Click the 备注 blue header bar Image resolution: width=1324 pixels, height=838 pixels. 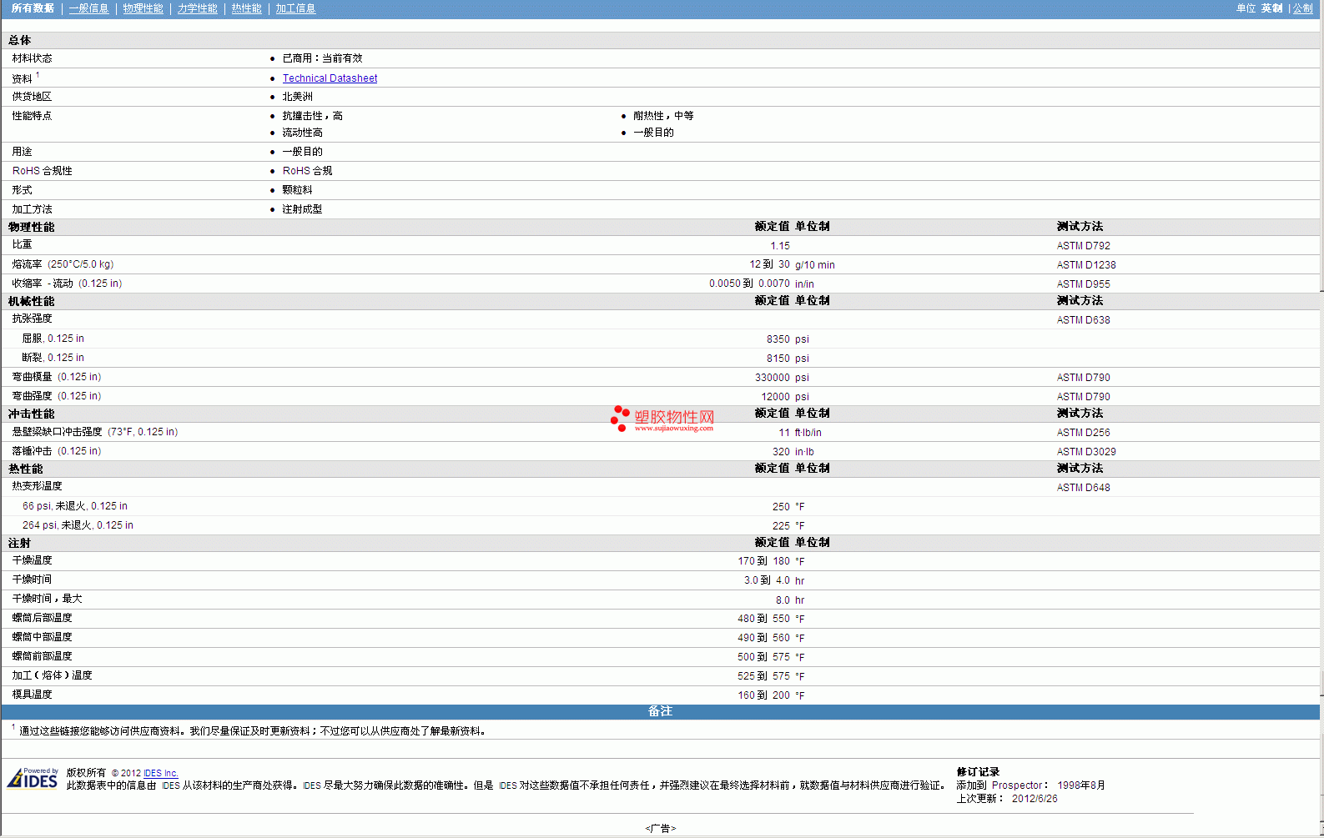click(660, 711)
